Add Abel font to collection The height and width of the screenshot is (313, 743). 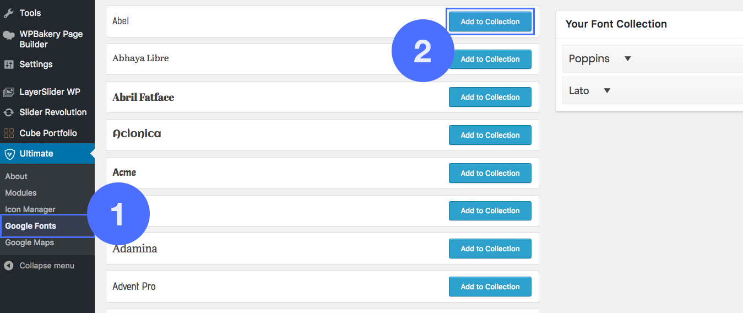[x=490, y=21]
